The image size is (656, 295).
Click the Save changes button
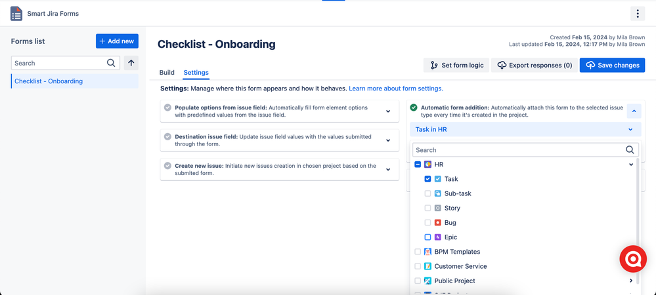[x=613, y=65]
